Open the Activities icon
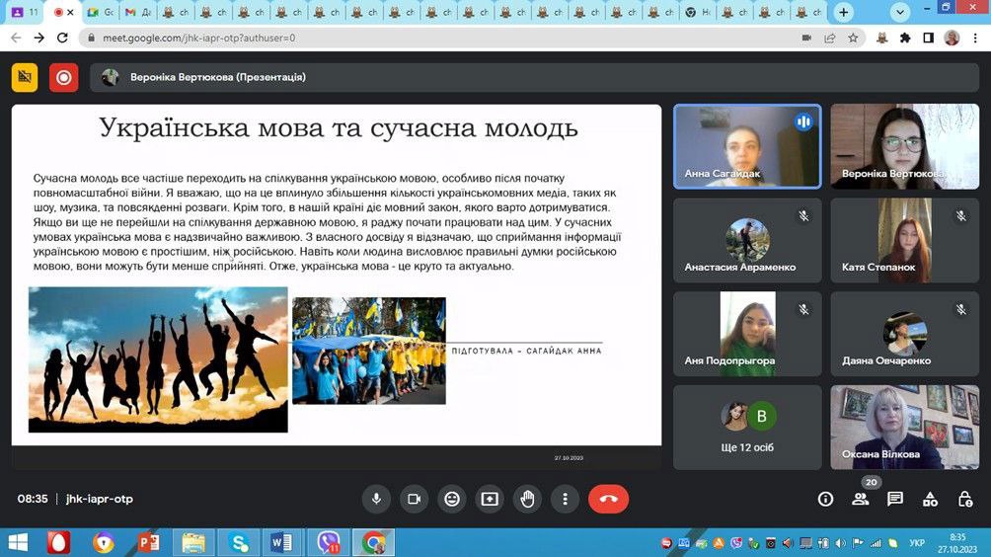The image size is (991, 557). (x=930, y=500)
